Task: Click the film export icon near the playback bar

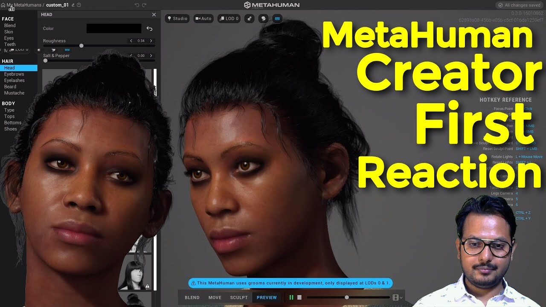Action: point(396,297)
